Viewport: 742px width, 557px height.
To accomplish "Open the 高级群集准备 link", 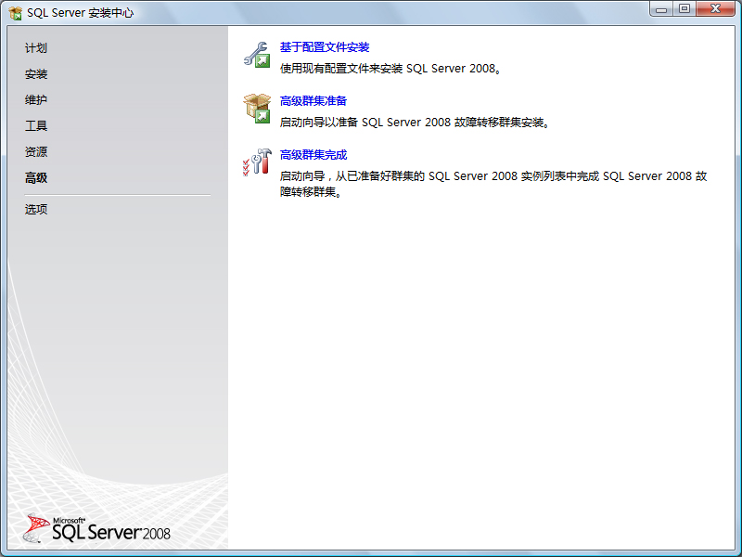I will (313, 101).
